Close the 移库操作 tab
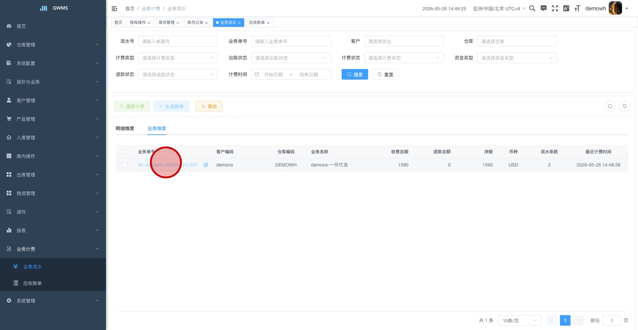638x330 pixels. coord(149,23)
